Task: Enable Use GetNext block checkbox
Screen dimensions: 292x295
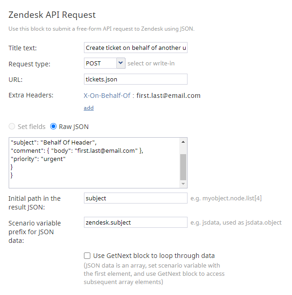Action: pyautogui.click(x=87, y=256)
